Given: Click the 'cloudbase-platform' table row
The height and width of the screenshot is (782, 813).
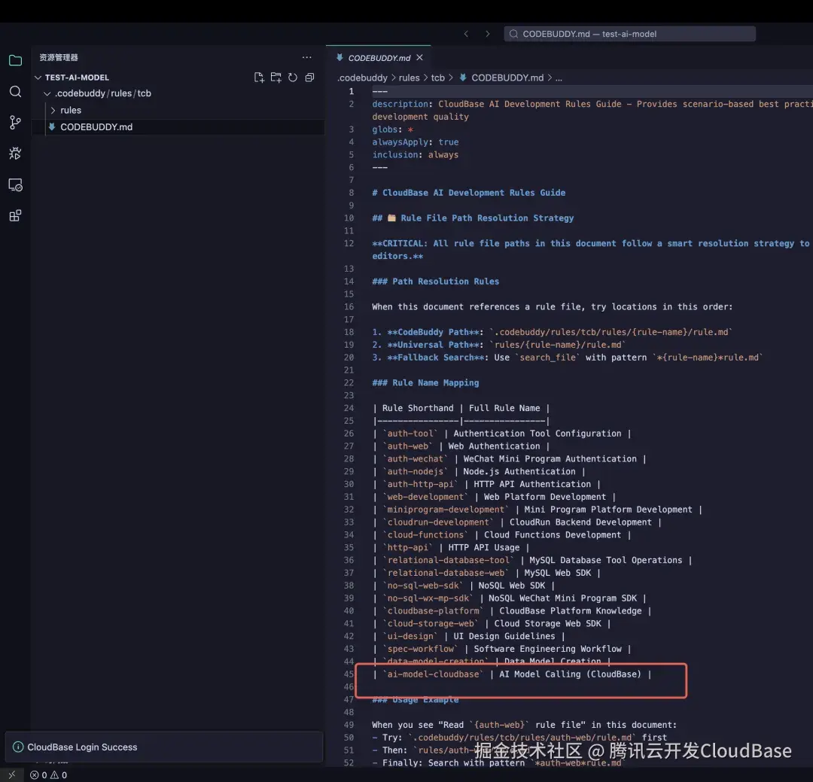Looking at the screenshot, I should (x=512, y=611).
